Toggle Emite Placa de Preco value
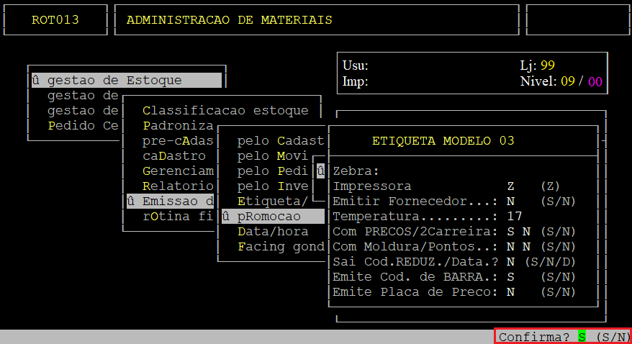This screenshot has height=344, width=632. click(x=510, y=291)
